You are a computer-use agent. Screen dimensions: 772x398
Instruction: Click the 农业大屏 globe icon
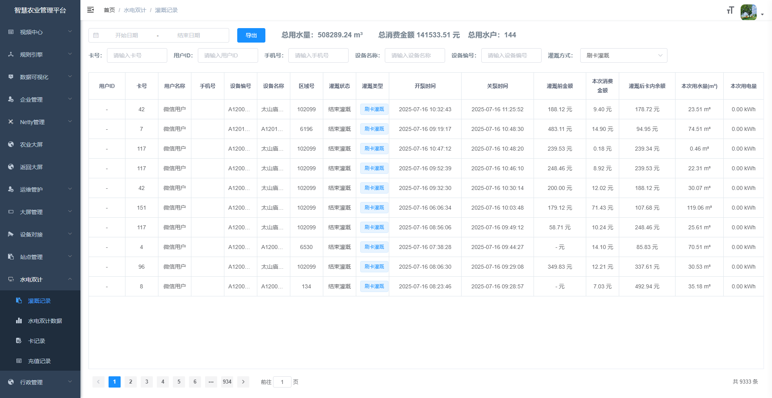click(11, 145)
